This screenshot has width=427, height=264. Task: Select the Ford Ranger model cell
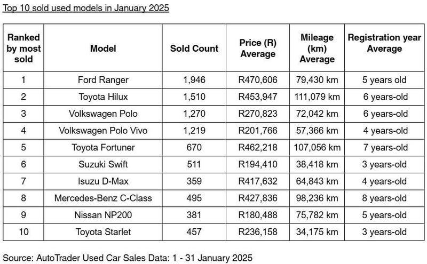click(103, 80)
